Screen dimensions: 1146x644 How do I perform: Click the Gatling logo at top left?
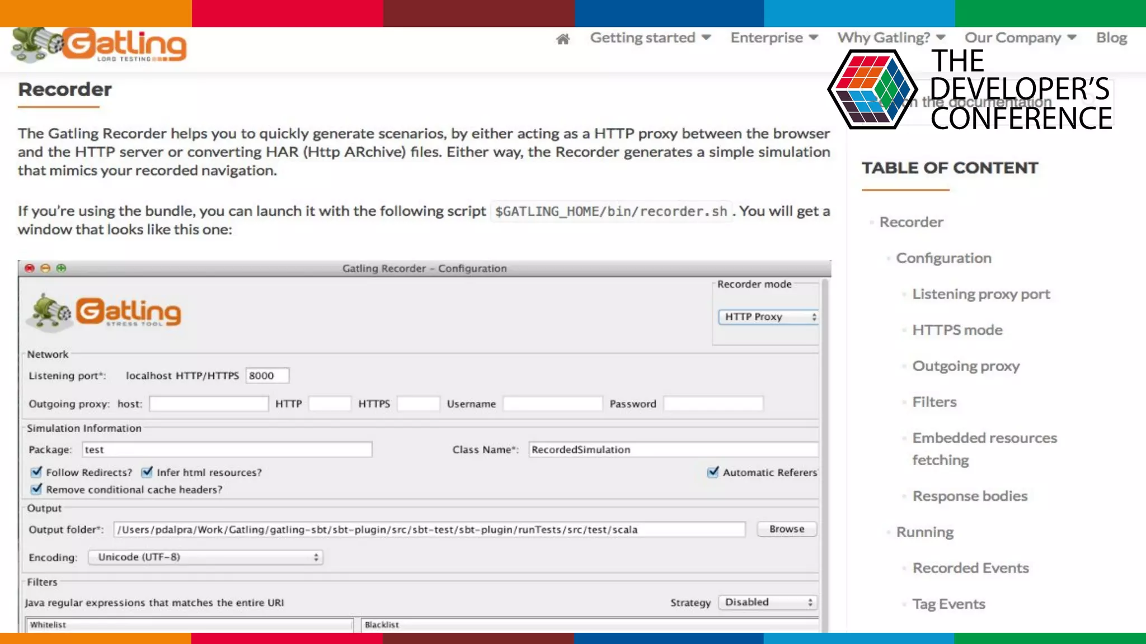pyautogui.click(x=100, y=45)
